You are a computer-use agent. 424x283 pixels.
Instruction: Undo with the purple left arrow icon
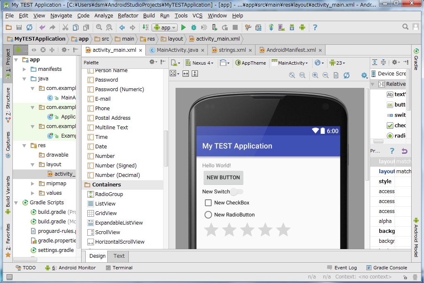[42, 27]
